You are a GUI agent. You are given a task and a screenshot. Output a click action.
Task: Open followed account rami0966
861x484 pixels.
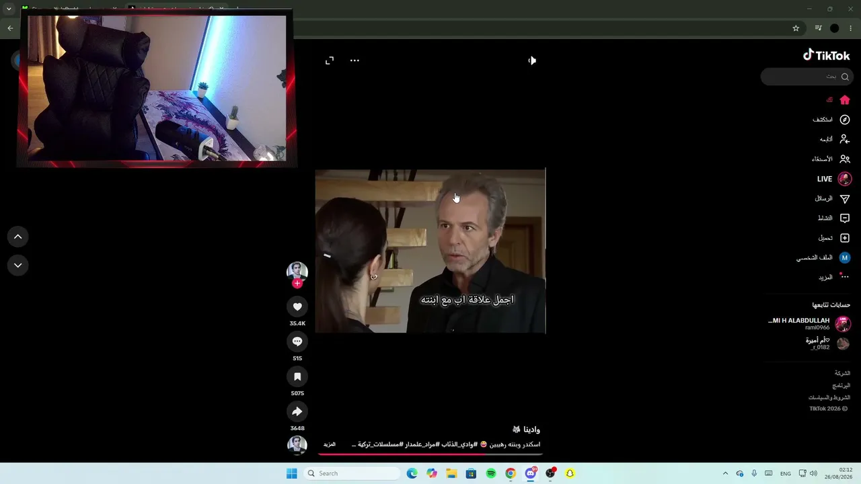(x=809, y=324)
